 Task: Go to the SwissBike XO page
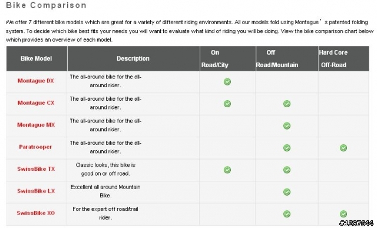coord(36,213)
